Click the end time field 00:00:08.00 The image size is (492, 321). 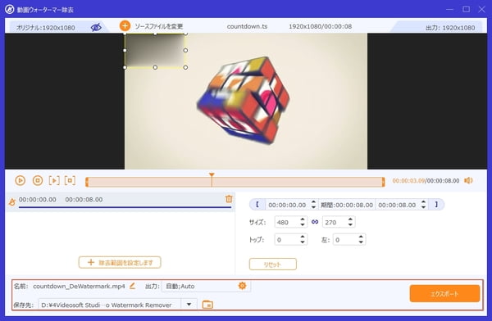(x=397, y=205)
